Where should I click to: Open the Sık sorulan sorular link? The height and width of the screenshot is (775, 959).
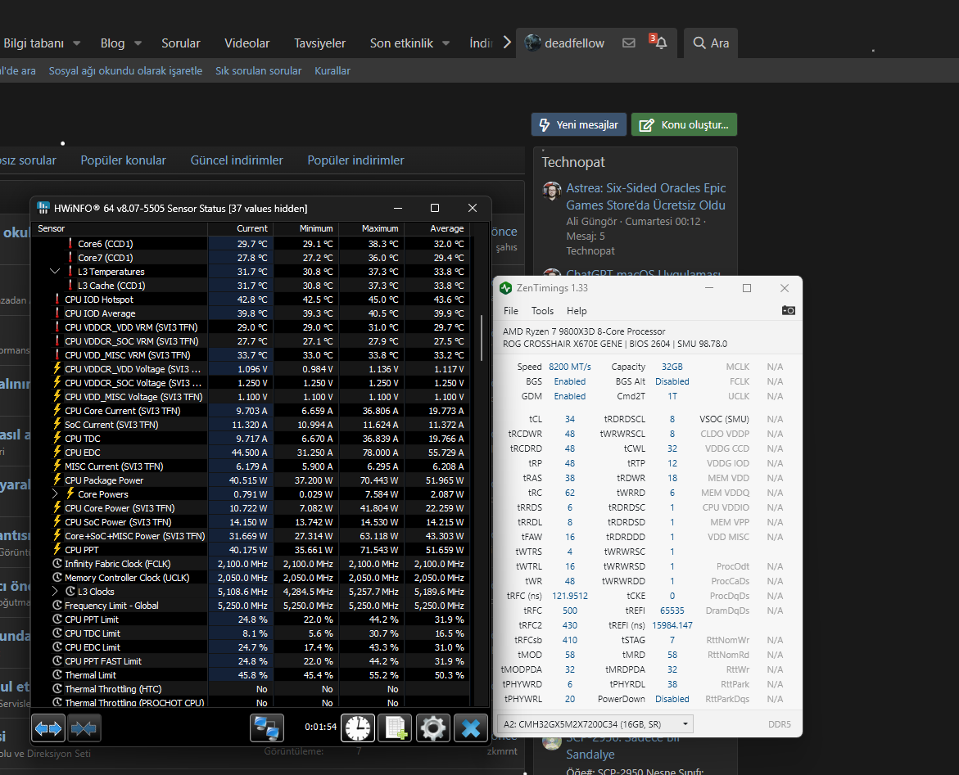(258, 71)
